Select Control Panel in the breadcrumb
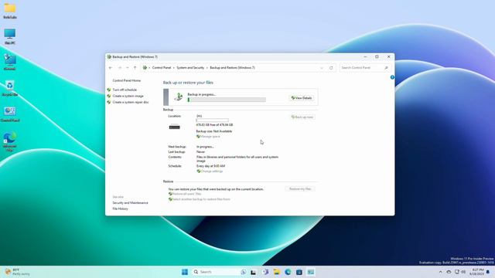Viewport: 495px width, 278px height. tap(162, 68)
